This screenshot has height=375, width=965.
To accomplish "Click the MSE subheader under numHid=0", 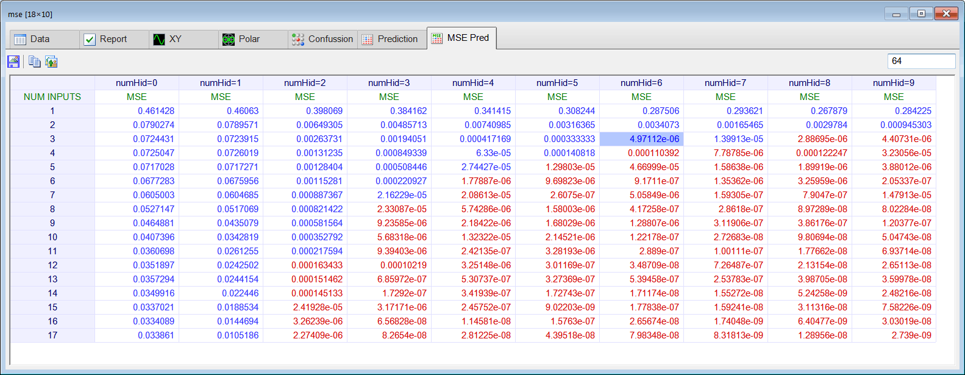I will (x=137, y=97).
